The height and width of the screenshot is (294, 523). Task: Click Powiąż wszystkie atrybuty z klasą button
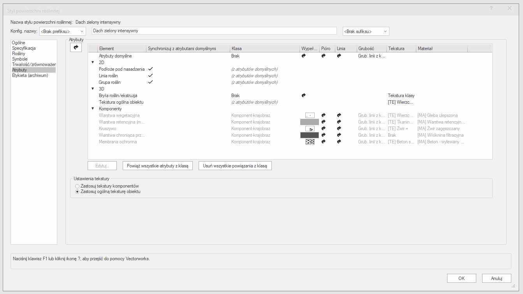coord(157,166)
